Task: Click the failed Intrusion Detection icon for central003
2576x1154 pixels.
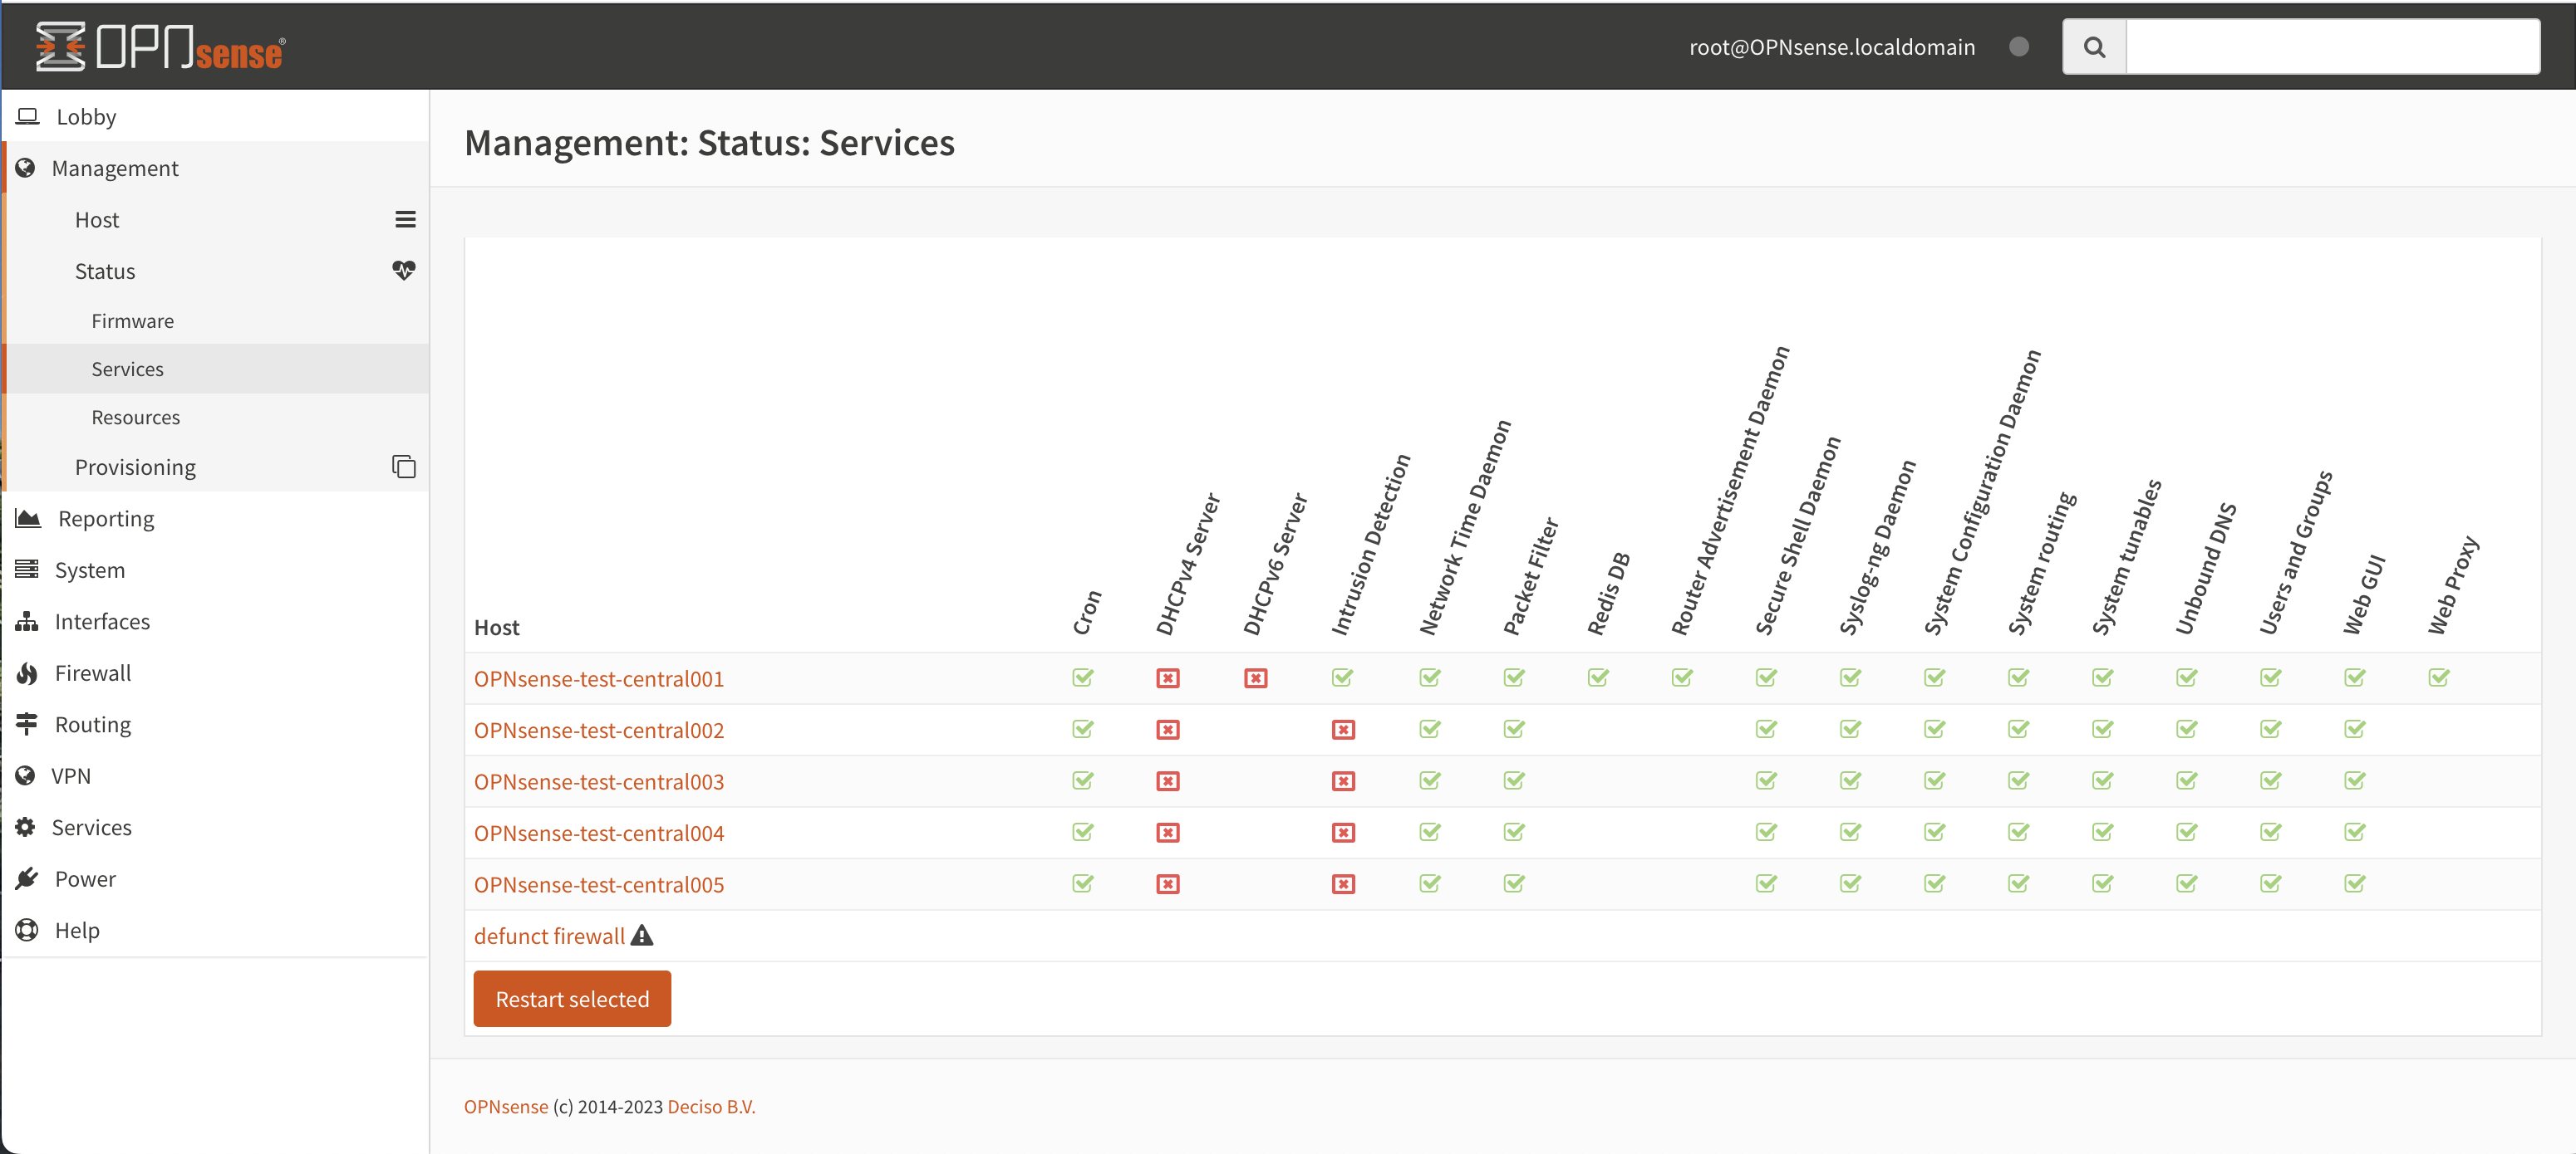Action: click(x=1343, y=781)
